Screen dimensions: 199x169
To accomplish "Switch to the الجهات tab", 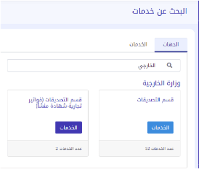I will [x=171, y=45].
